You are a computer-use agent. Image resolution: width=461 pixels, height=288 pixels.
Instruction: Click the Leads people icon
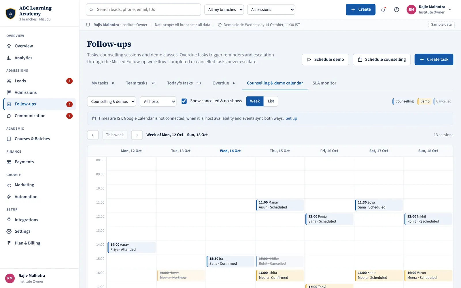[x=9, y=81]
